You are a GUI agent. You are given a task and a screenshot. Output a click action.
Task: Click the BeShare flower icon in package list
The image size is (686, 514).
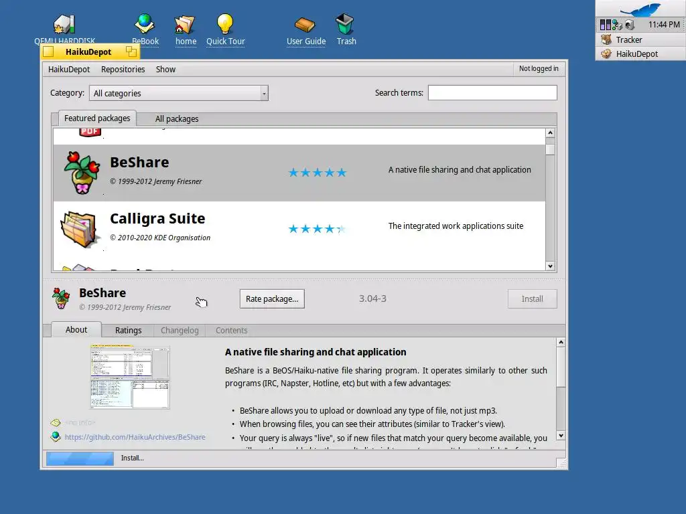click(82, 173)
